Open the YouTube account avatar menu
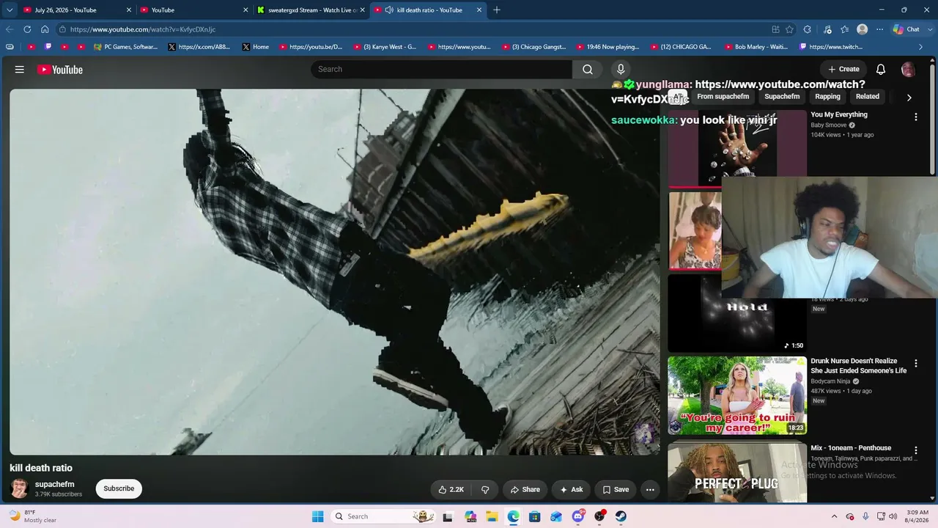The width and height of the screenshot is (938, 528). 908,70
